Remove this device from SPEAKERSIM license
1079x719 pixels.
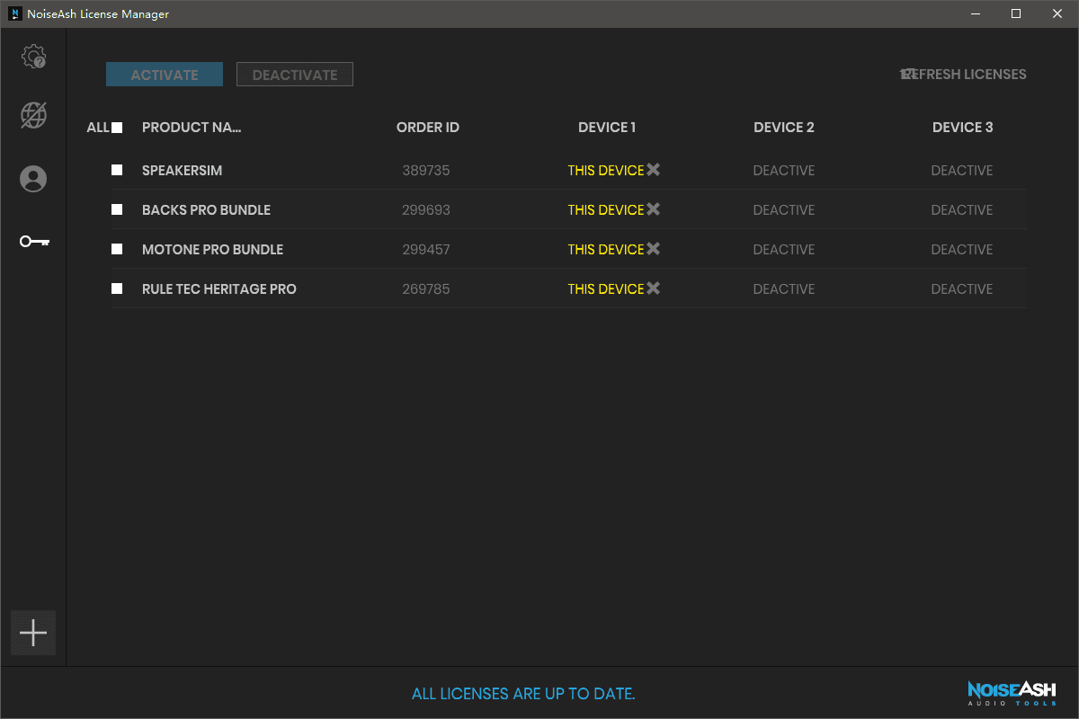(654, 170)
